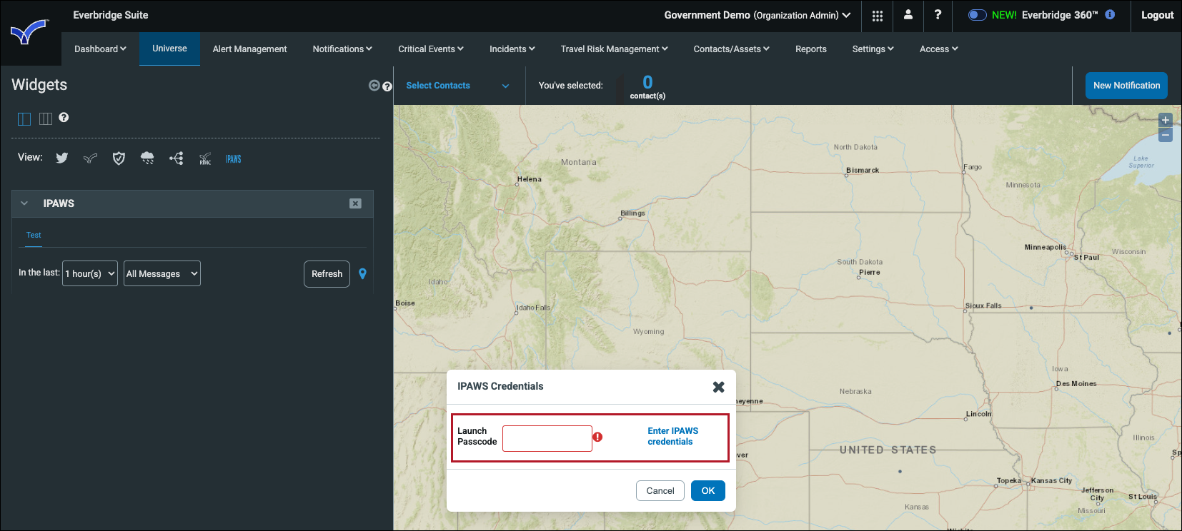
Task: Select the multi-column widget layout icon
Action: [x=46, y=118]
